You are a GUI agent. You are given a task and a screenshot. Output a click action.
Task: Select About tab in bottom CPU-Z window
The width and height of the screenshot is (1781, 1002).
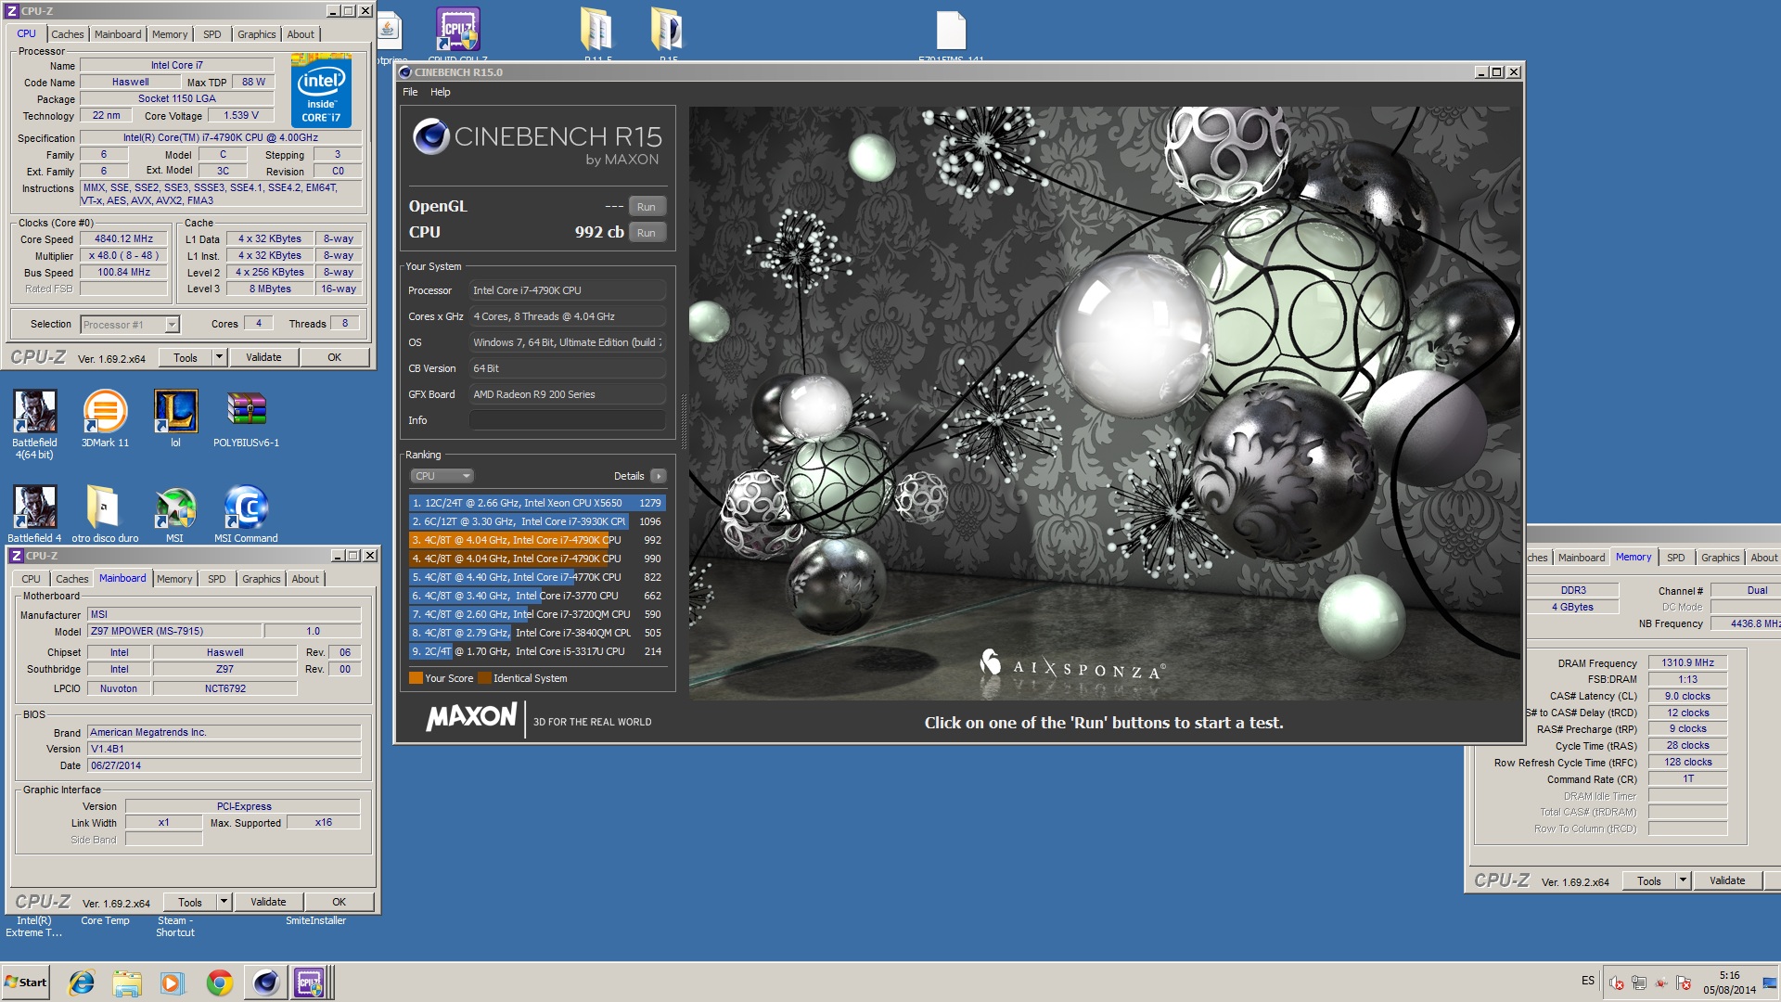tap(305, 579)
